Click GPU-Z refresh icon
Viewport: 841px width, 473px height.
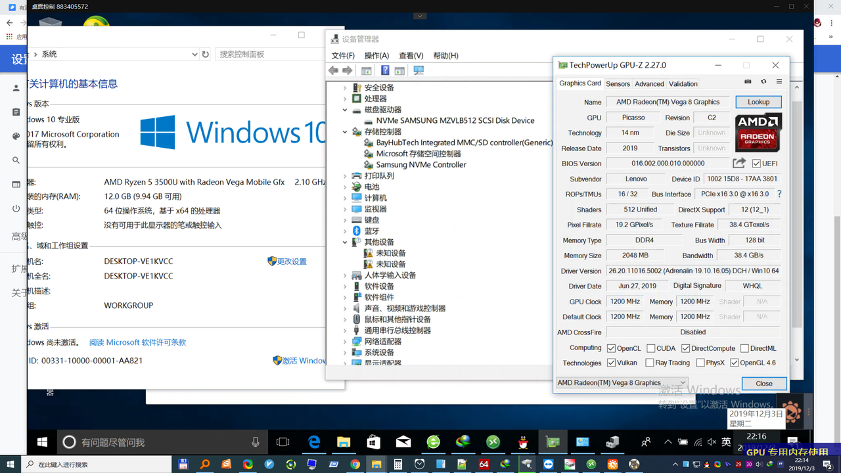tap(763, 82)
